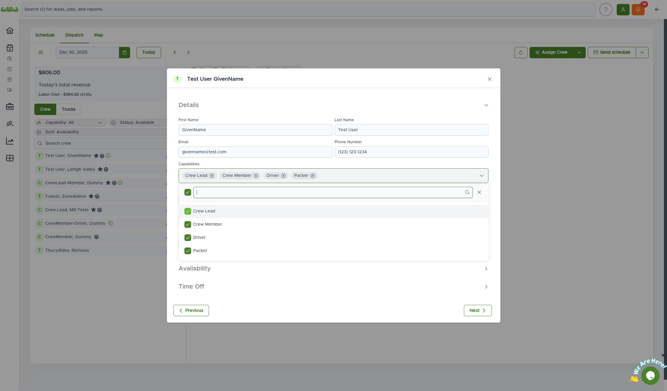The width and height of the screenshot is (667, 391).
Task: Click the hamburger menu icon beside date
Action: 41,52
